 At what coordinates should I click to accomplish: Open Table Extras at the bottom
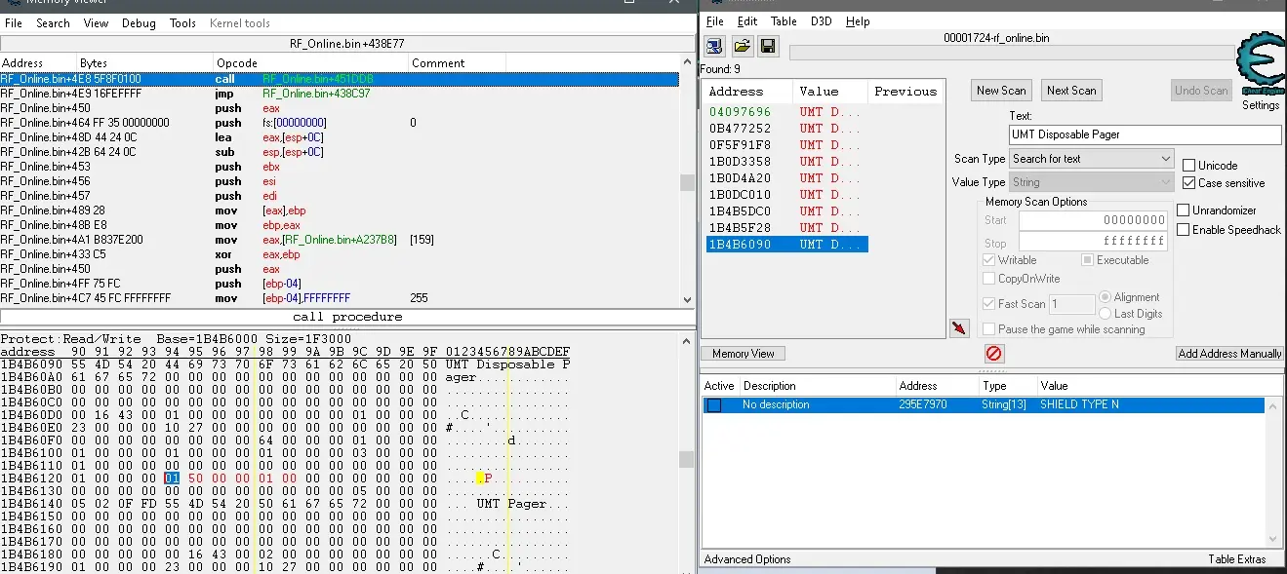tap(1236, 559)
